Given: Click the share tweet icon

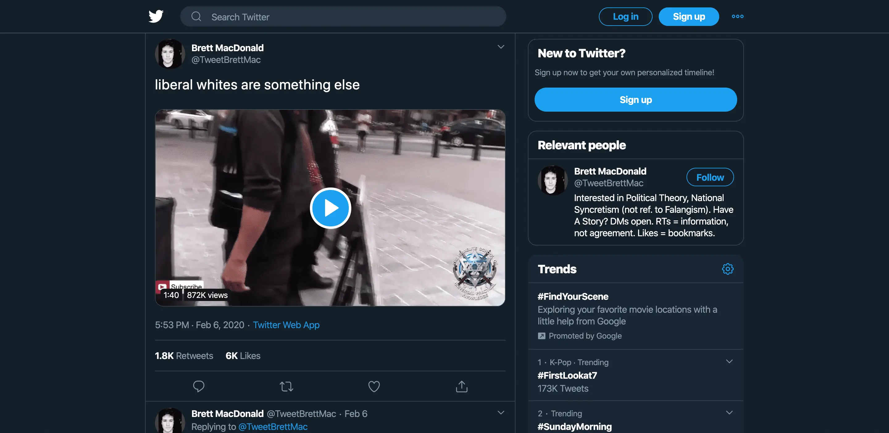Looking at the screenshot, I should point(461,386).
